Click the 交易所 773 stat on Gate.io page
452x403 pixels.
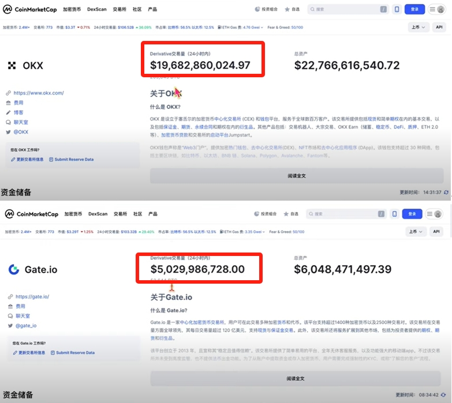44,232
